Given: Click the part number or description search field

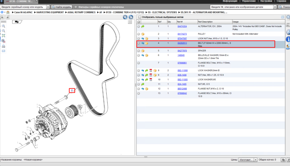Looking at the screenshot, I should [242, 7].
